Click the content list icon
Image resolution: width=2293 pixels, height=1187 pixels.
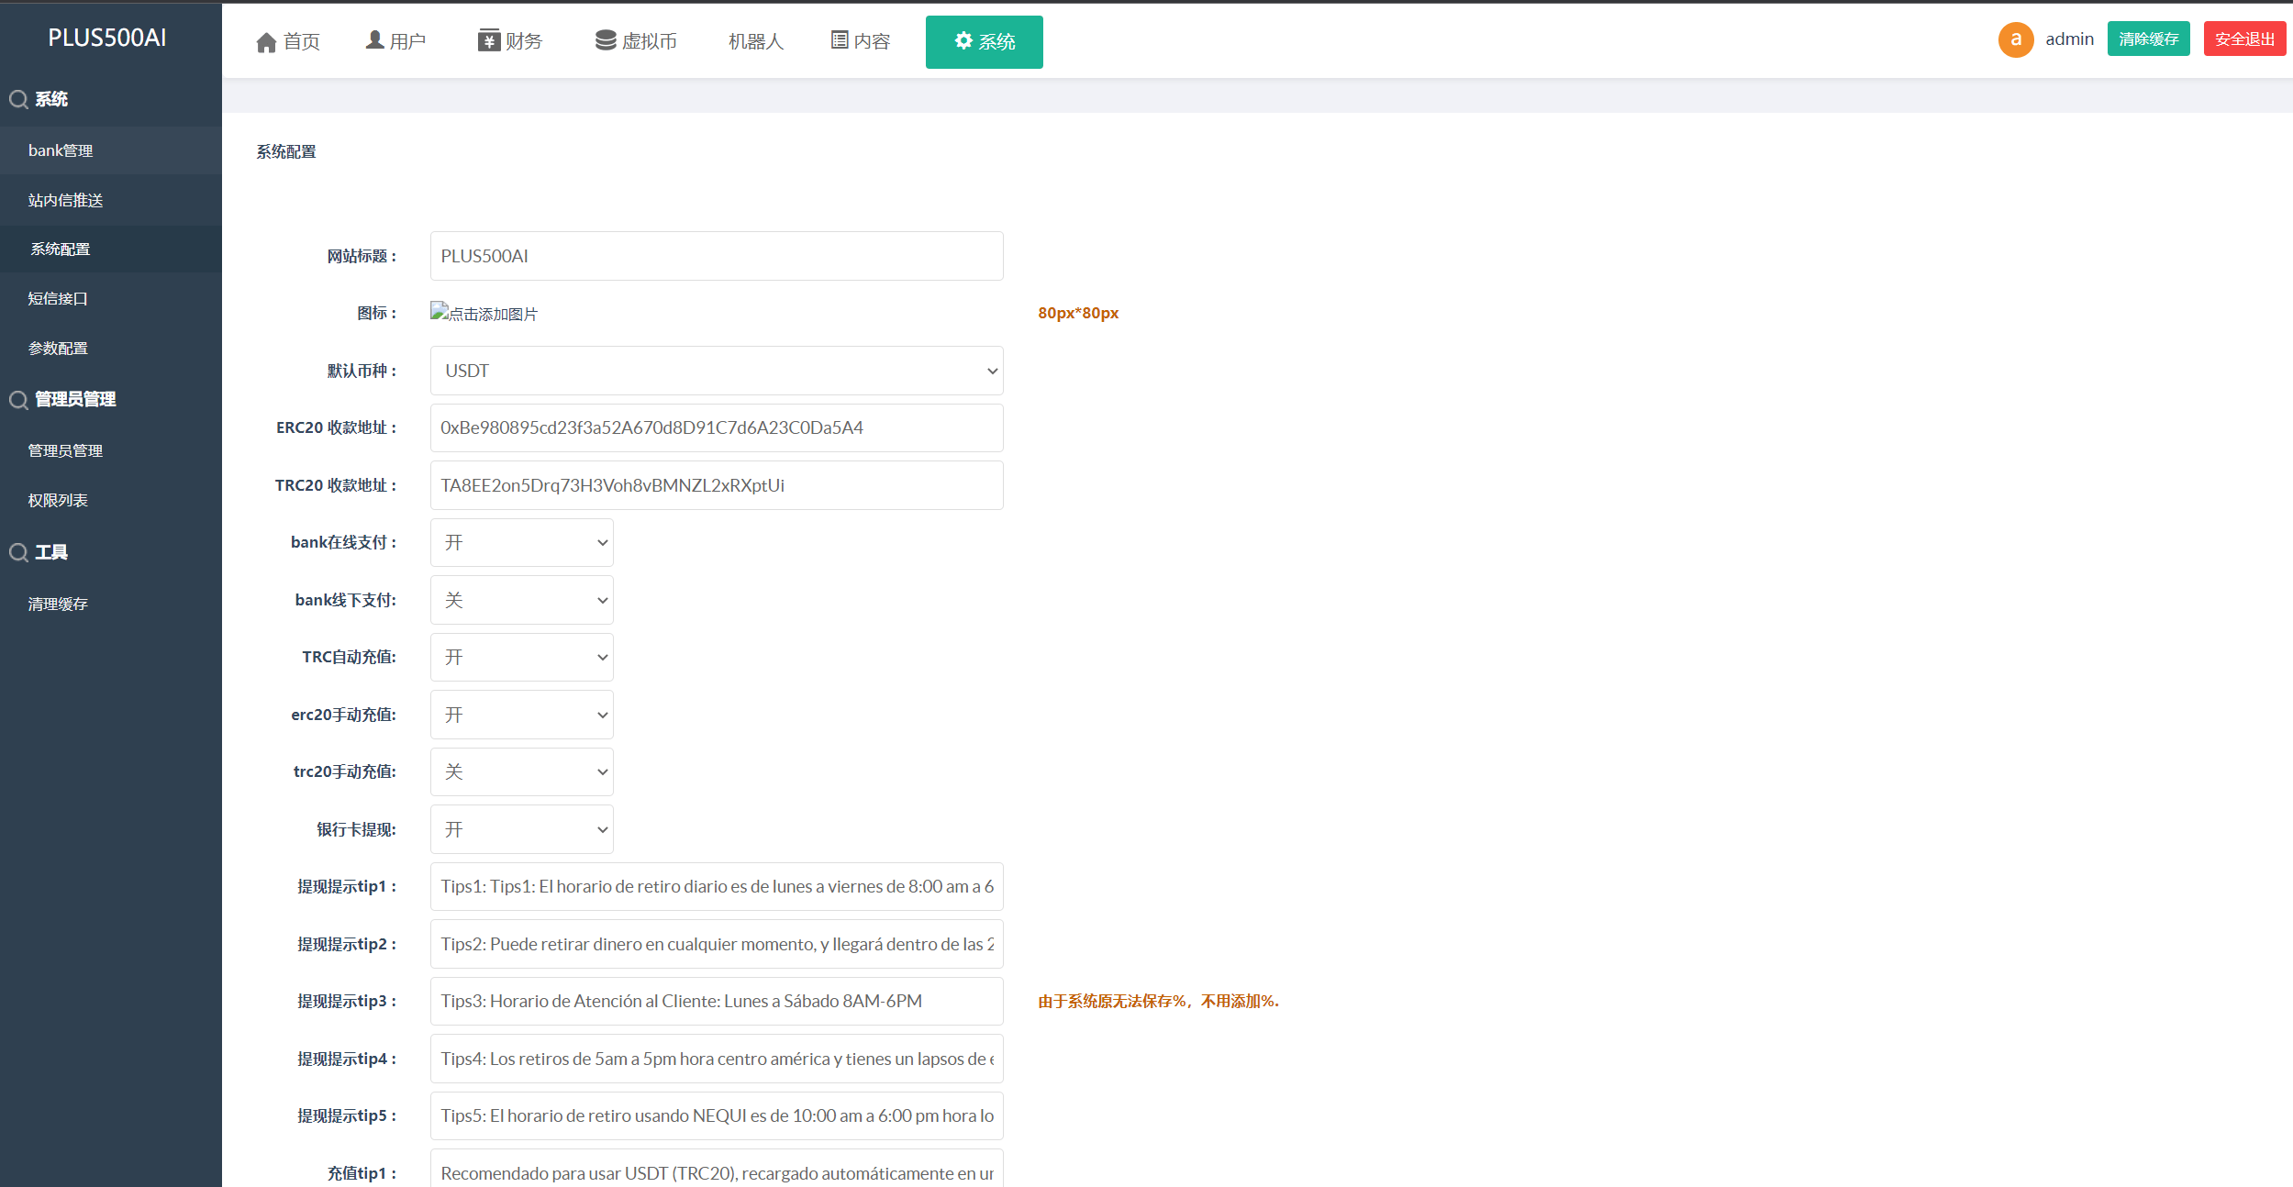(840, 40)
